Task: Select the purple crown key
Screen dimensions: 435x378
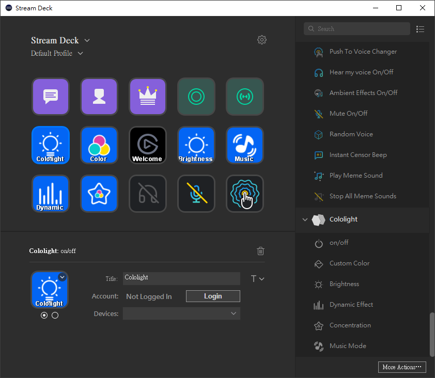Action: pyautogui.click(x=148, y=97)
